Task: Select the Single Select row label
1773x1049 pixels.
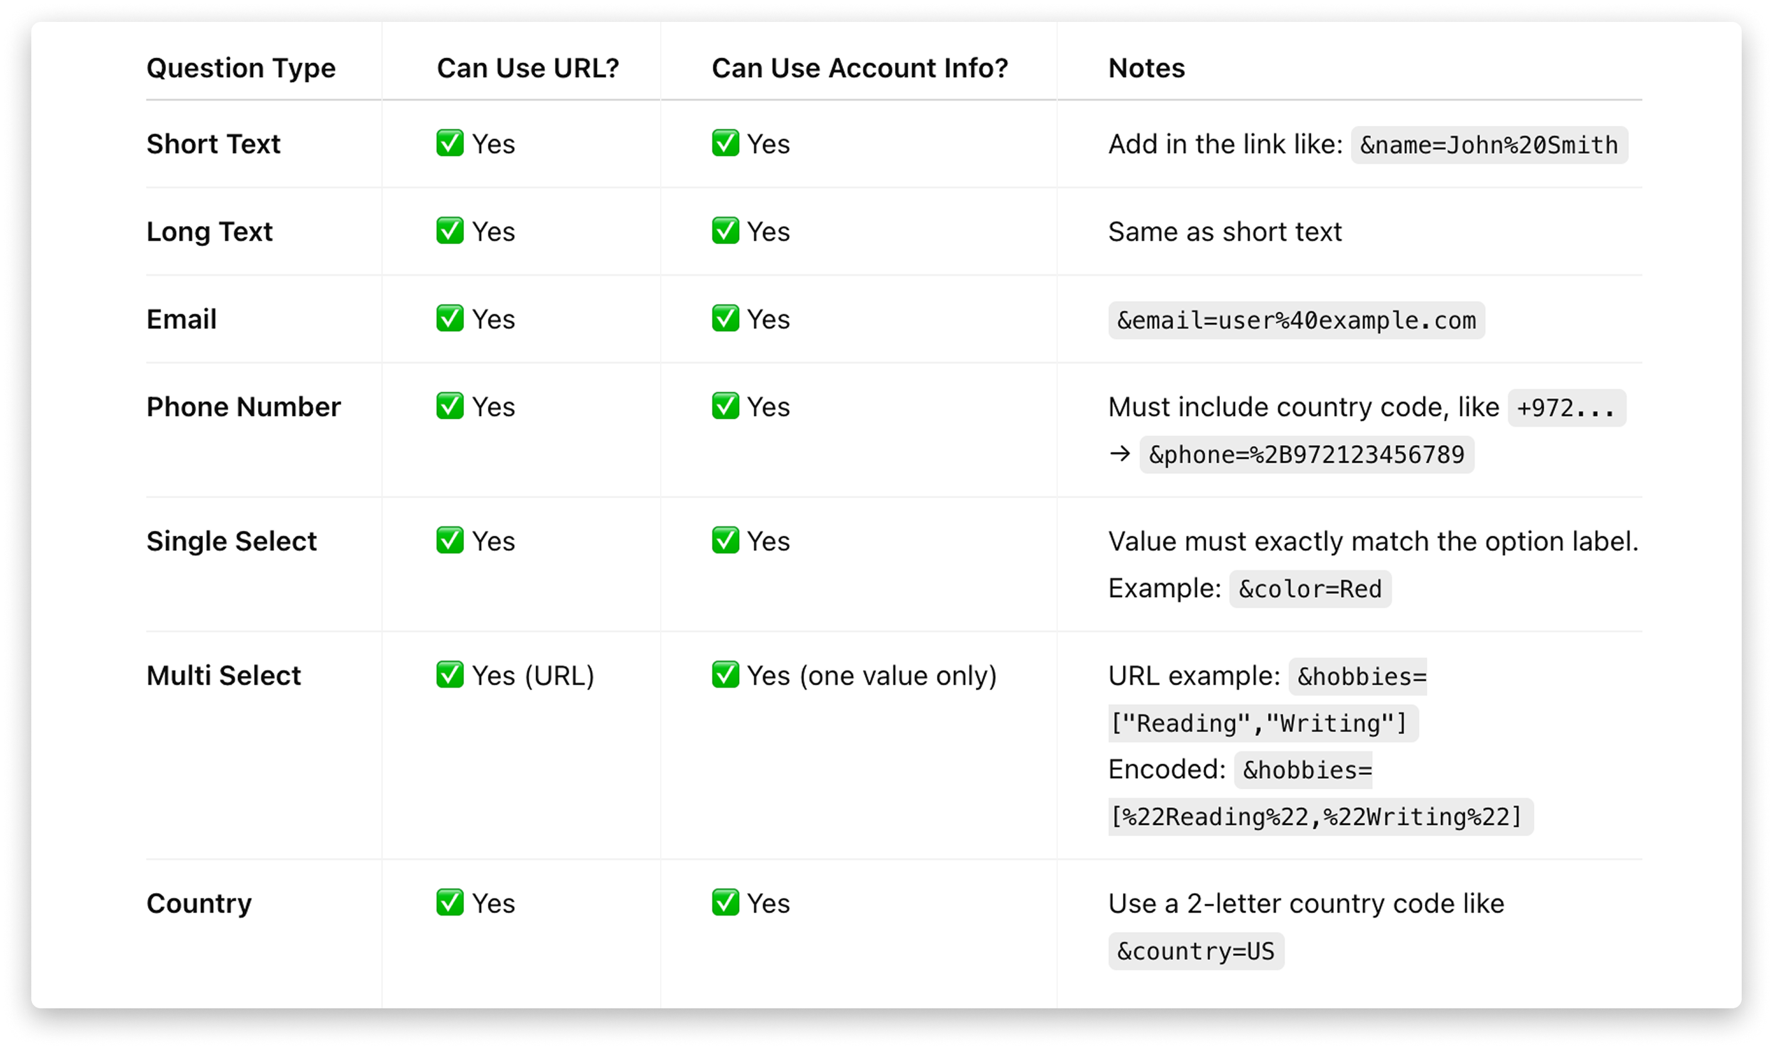Action: (231, 541)
